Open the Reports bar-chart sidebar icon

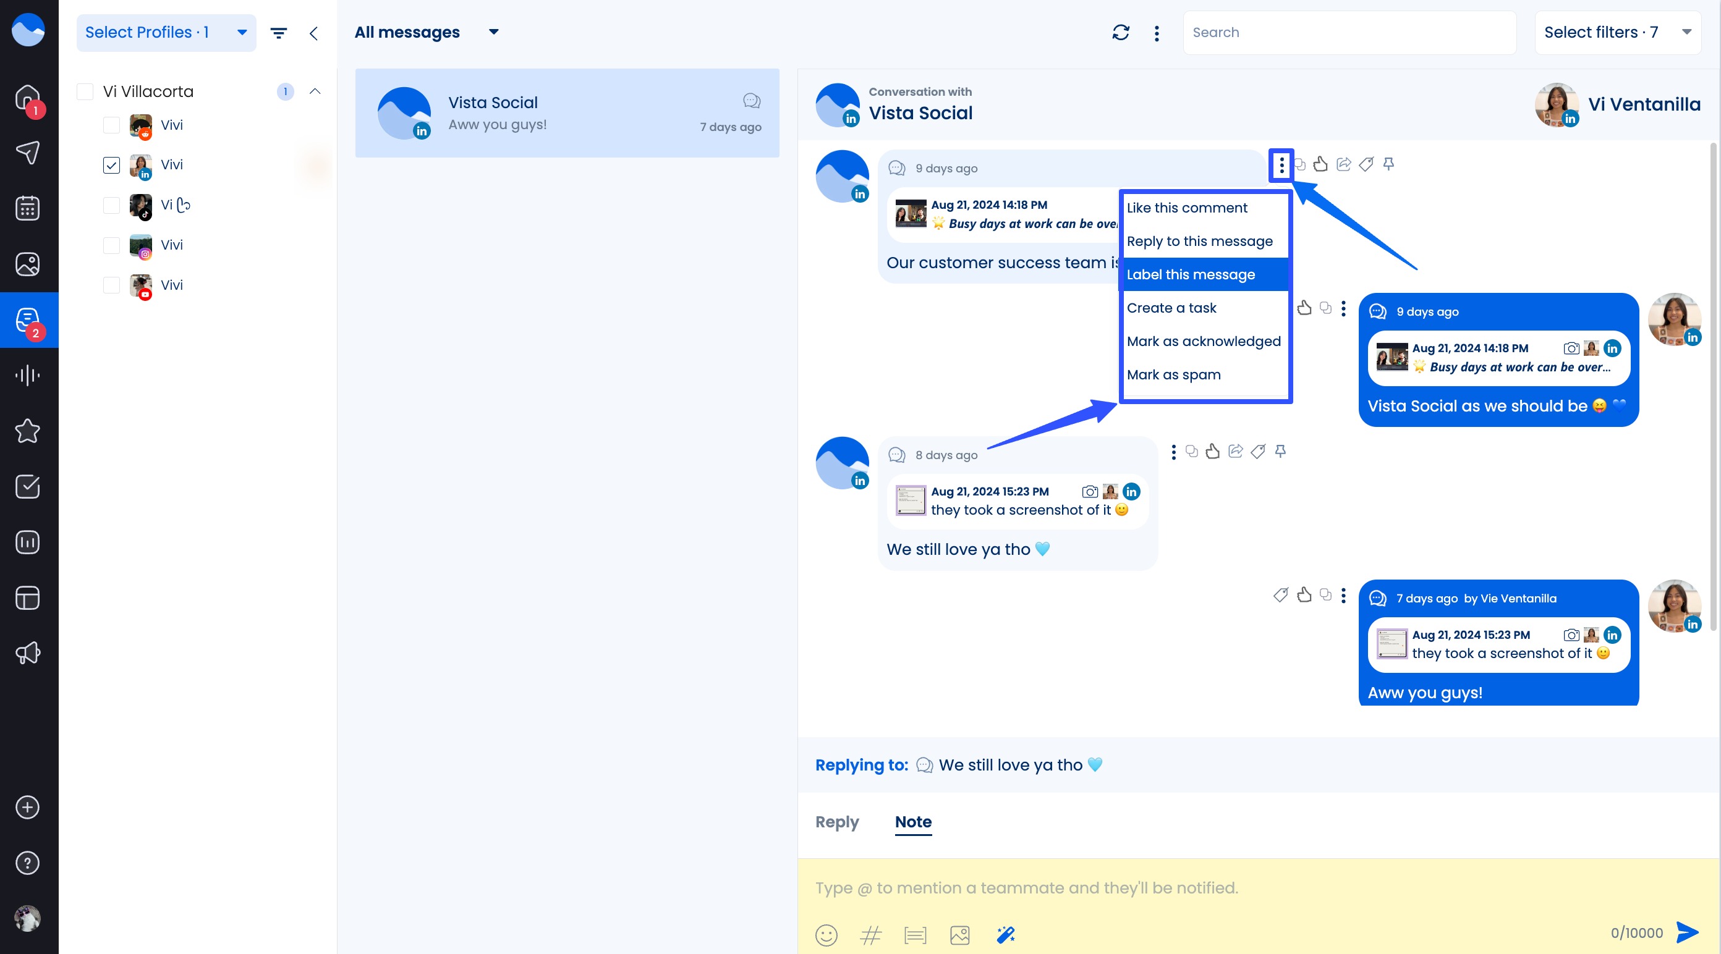coord(27,541)
